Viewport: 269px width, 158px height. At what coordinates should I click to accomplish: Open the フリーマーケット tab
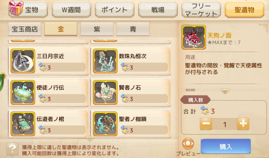201,10
